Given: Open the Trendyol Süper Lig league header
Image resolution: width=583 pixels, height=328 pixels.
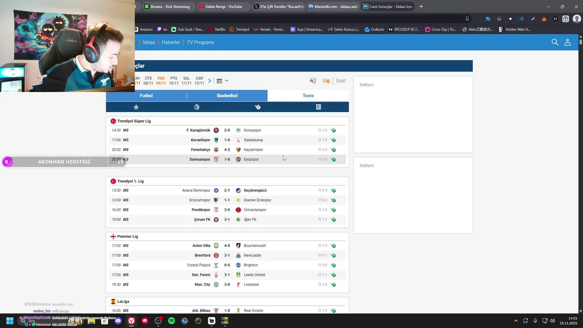Looking at the screenshot, I should point(134,121).
